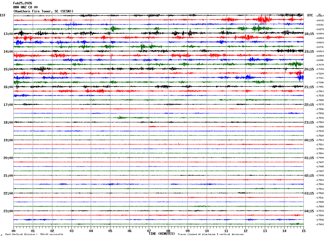Select the 16:00 EST hour label
The width and height of the screenshot is (325, 238).
[8, 87]
